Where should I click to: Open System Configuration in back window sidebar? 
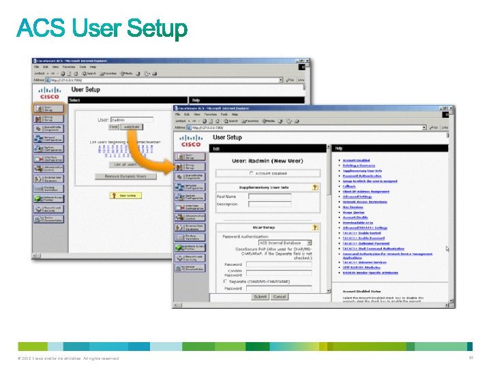pyautogui.click(x=49, y=149)
